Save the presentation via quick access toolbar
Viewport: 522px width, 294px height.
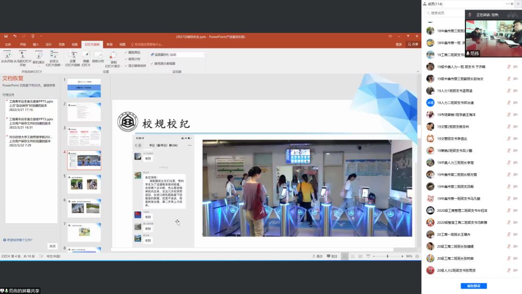[x=6, y=36]
